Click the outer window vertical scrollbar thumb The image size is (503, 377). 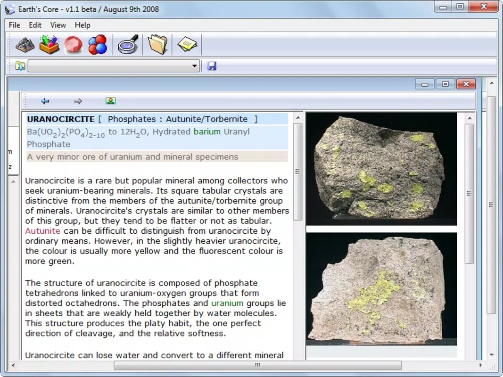click(x=492, y=205)
